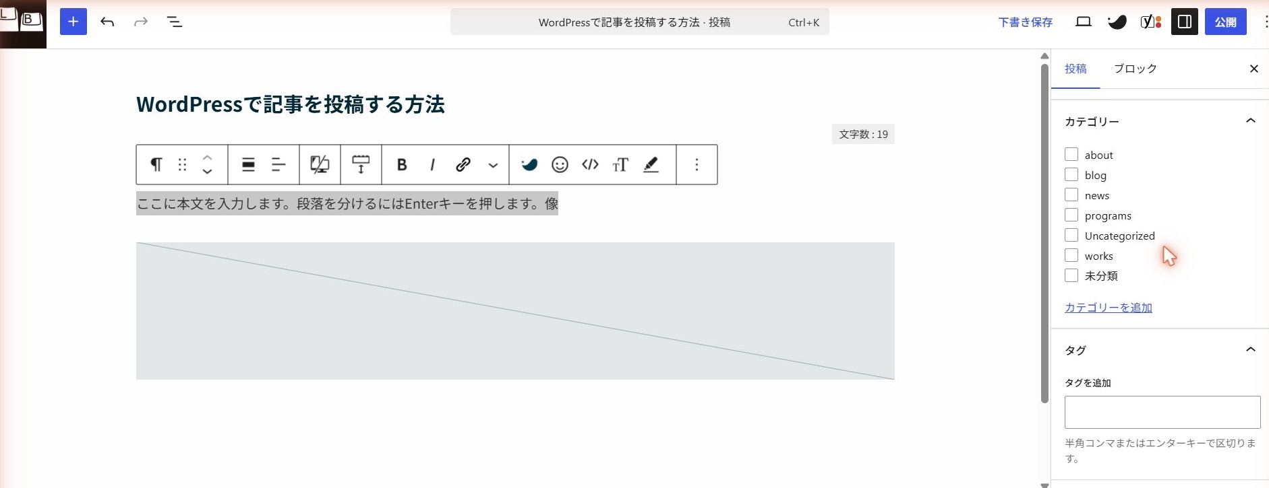Image resolution: width=1269 pixels, height=488 pixels.
Task: Open the preview device icon
Action: tap(1084, 22)
